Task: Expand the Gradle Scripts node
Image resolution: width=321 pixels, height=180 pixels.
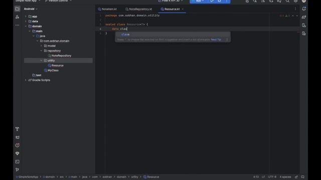Action: 26,80
